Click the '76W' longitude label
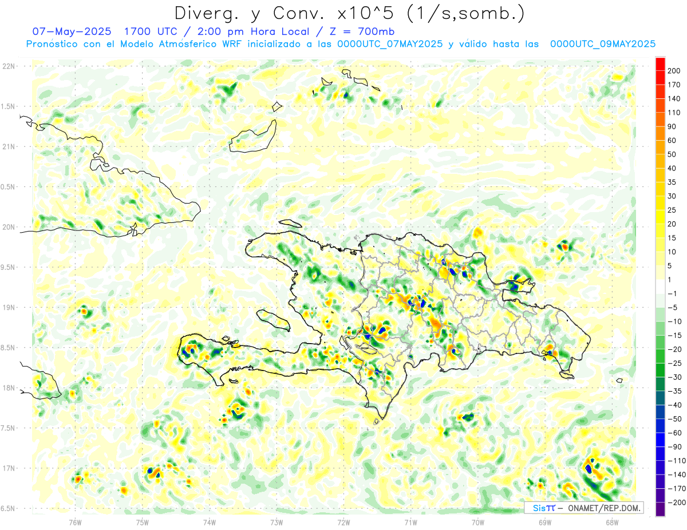The height and width of the screenshot is (530, 687). click(x=75, y=522)
